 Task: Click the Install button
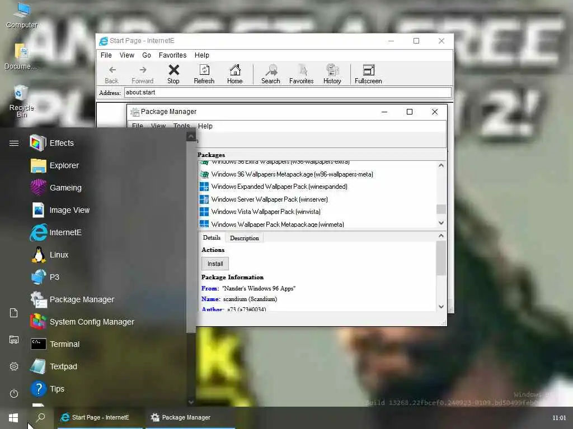pyautogui.click(x=215, y=264)
